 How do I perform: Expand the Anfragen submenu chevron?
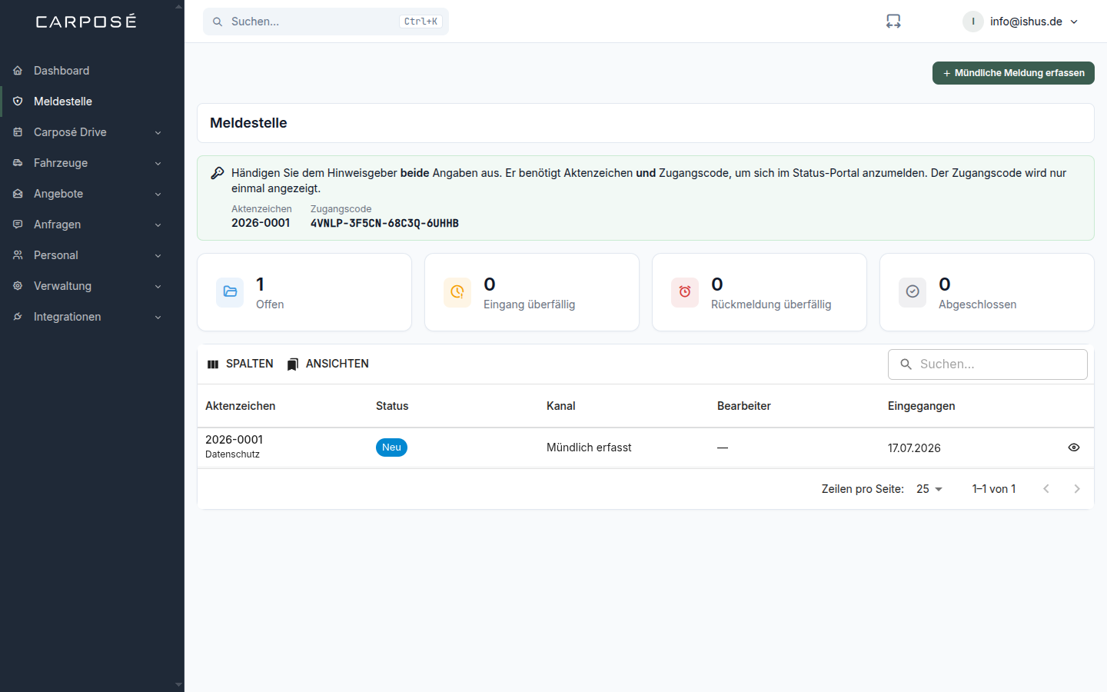click(x=158, y=225)
